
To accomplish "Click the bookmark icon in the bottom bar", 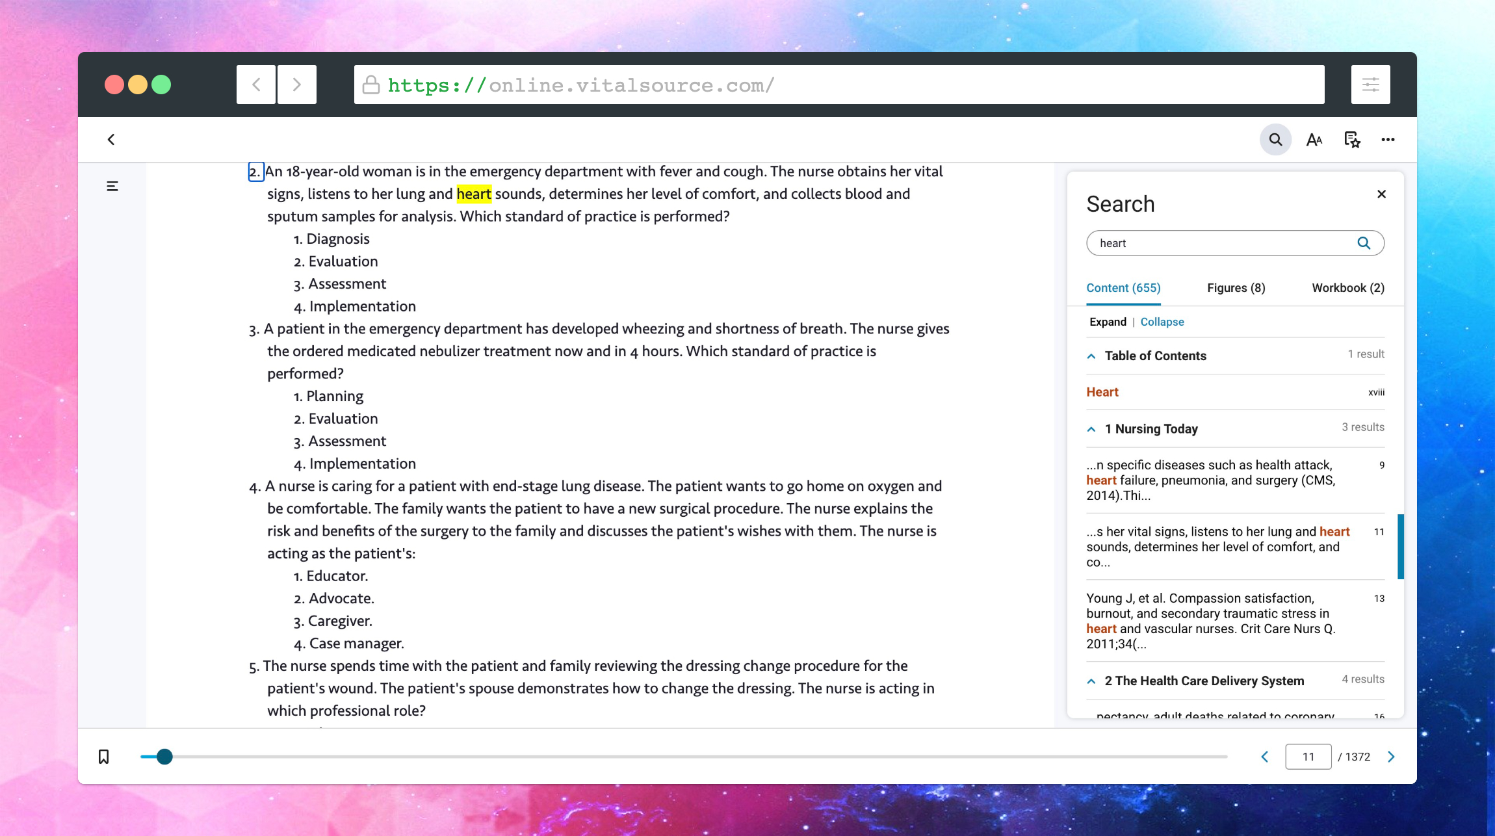I will 103,756.
